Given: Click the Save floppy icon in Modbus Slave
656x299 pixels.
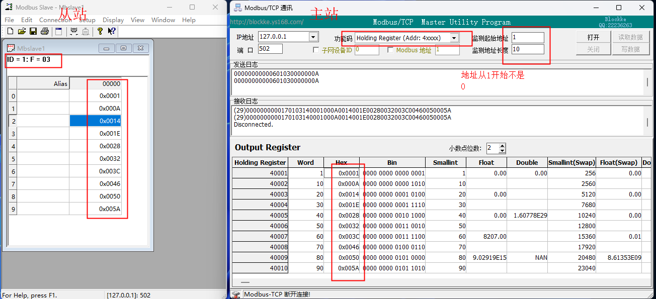Looking at the screenshot, I should click(33, 31).
